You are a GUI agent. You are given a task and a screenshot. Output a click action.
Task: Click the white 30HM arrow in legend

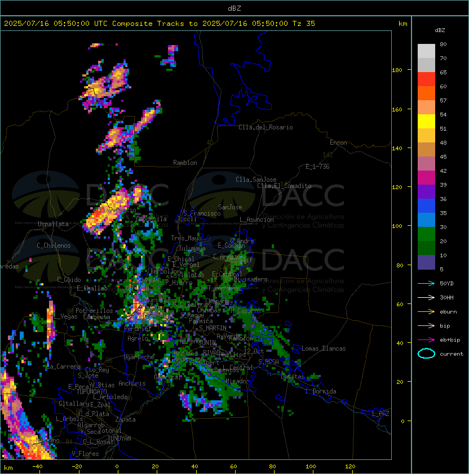coord(426,297)
